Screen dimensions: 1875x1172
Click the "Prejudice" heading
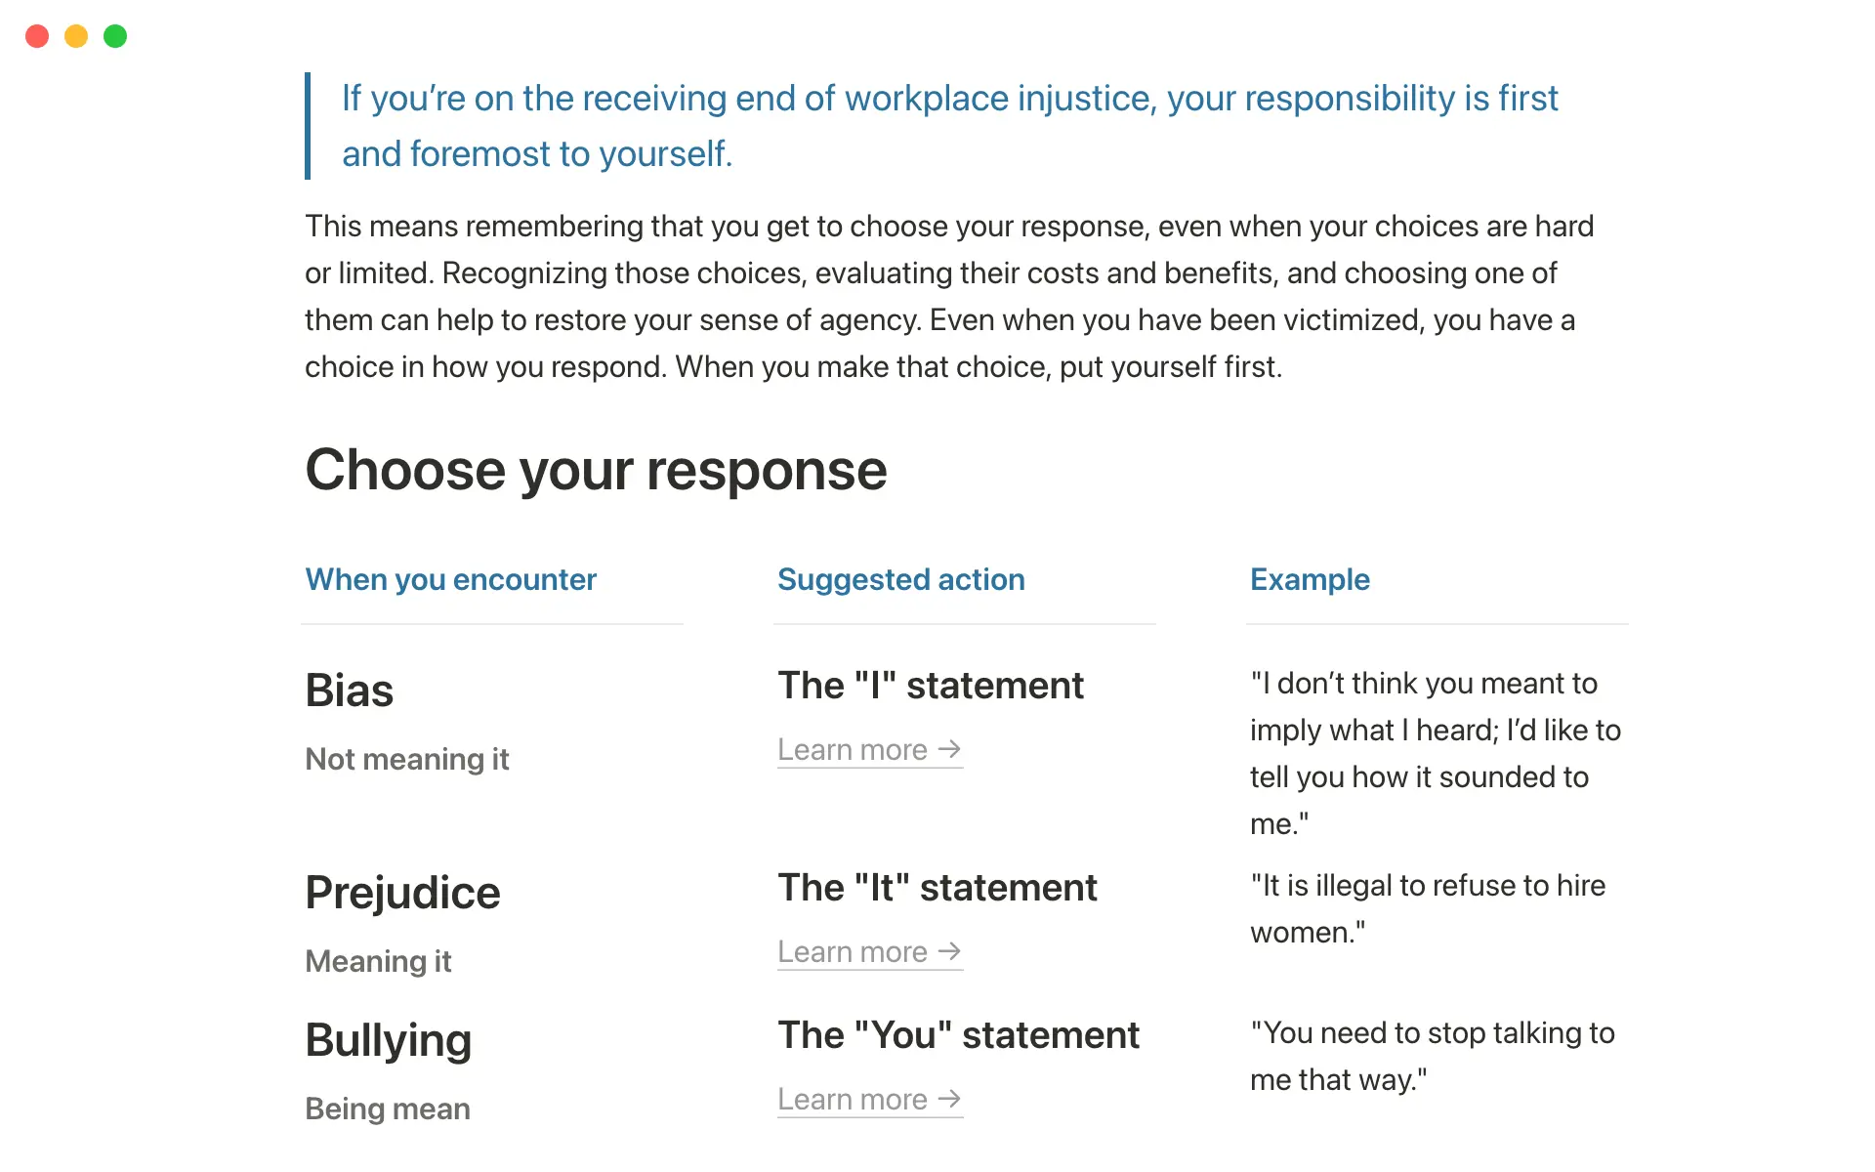[x=402, y=893]
